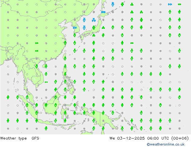Click the 'GFS' model label
The width and height of the screenshot is (191, 147).
[35, 138]
